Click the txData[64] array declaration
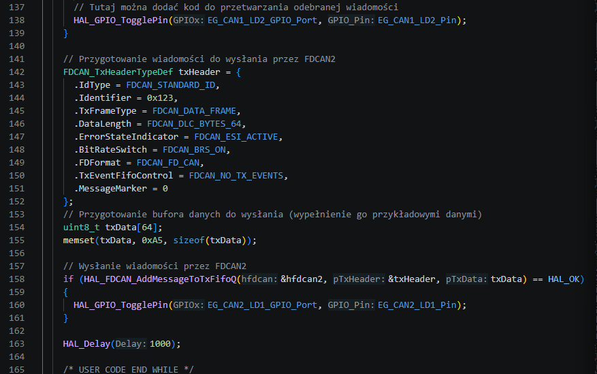597x374 pixels. point(131,228)
